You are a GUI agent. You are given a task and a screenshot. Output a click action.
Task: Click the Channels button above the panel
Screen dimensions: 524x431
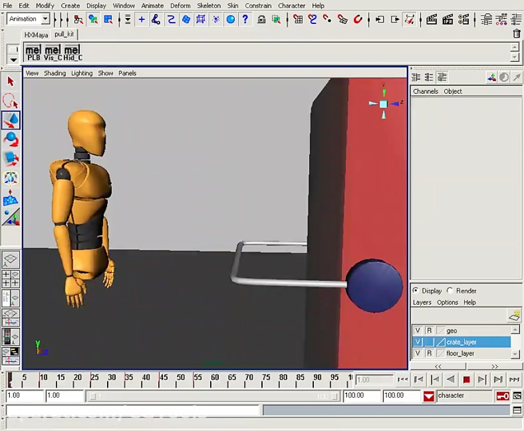click(x=426, y=91)
